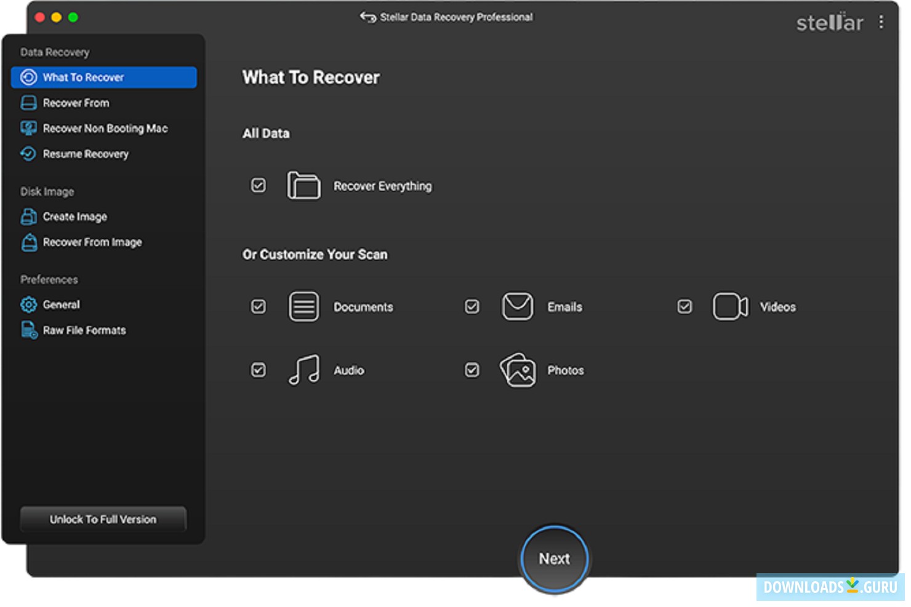Toggle the Documents checkbox
911x607 pixels.
[259, 306]
